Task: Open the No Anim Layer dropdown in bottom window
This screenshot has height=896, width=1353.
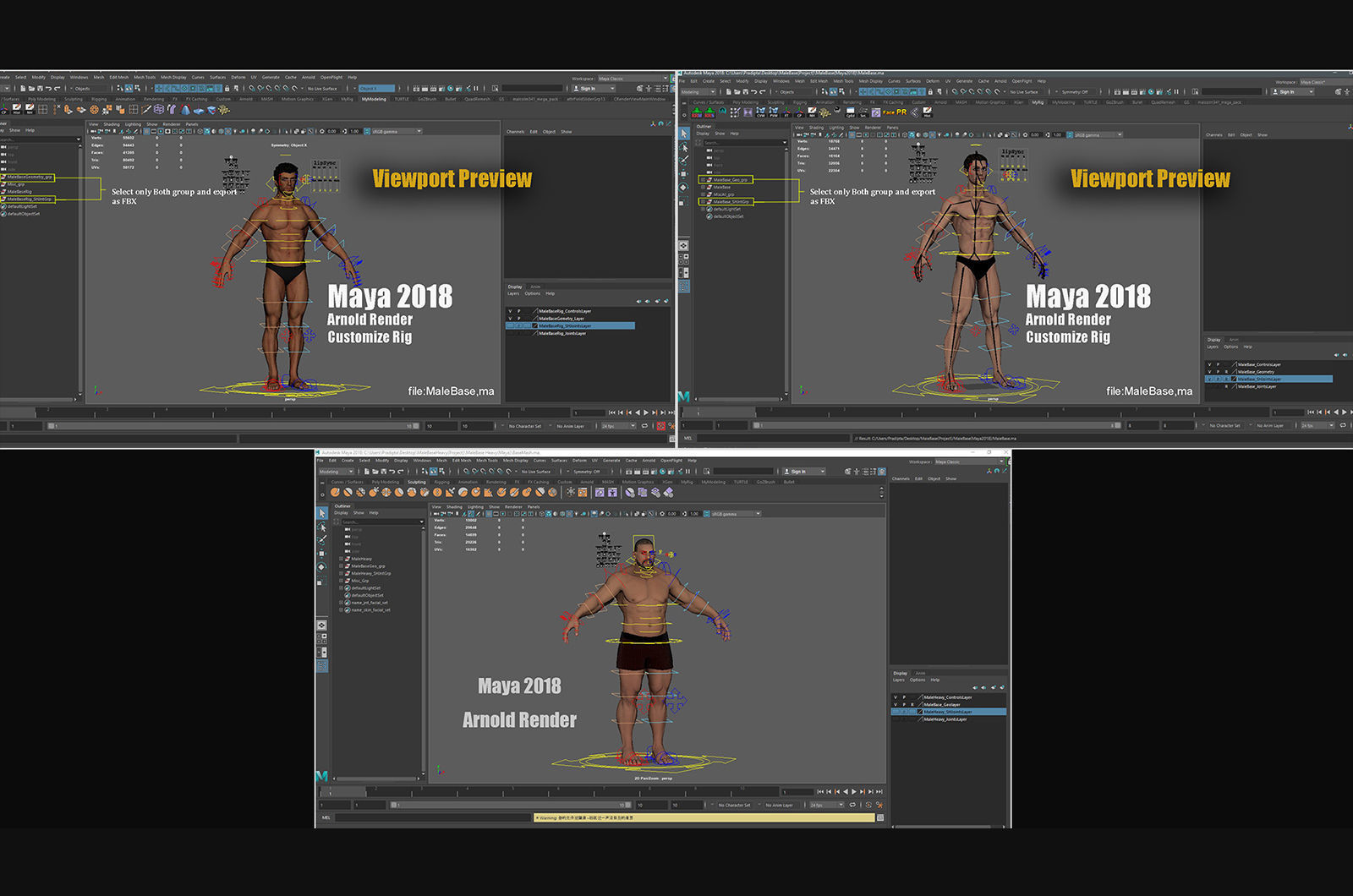Action: pos(779,805)
